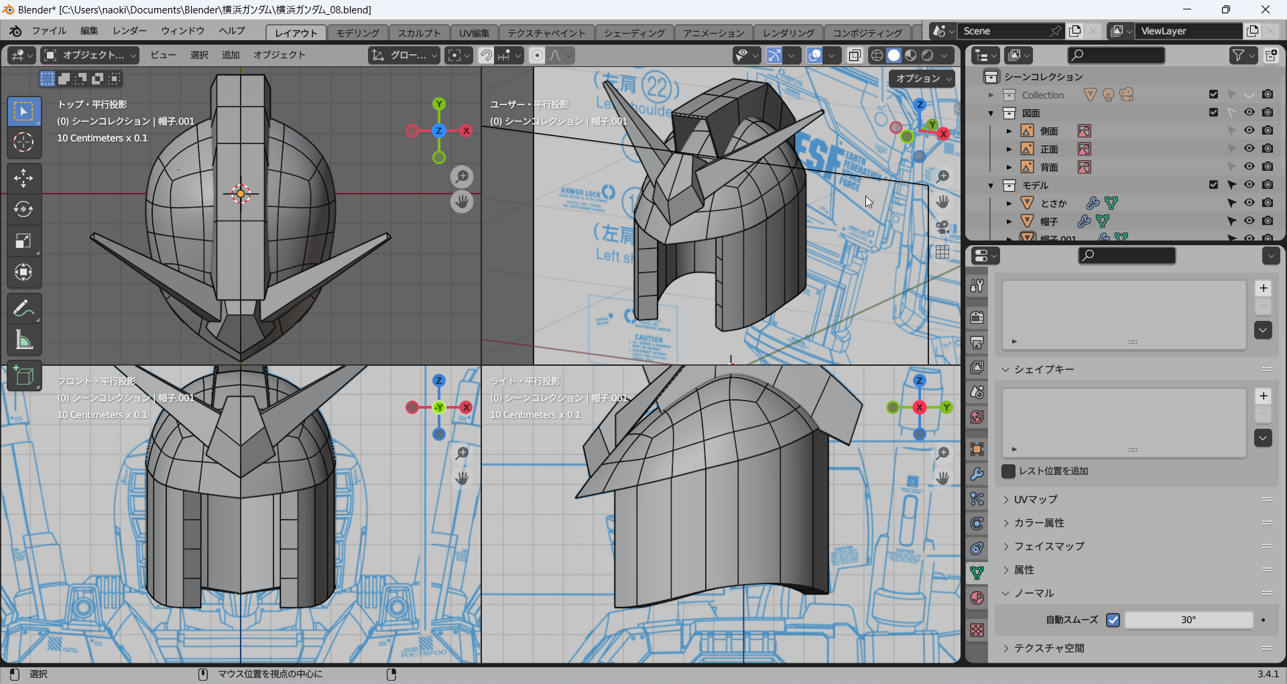The width and height of the screenshot is (1287, 684).
Task: Disable the 自動スムーズ checkbox
Action: pos(1113,620)
